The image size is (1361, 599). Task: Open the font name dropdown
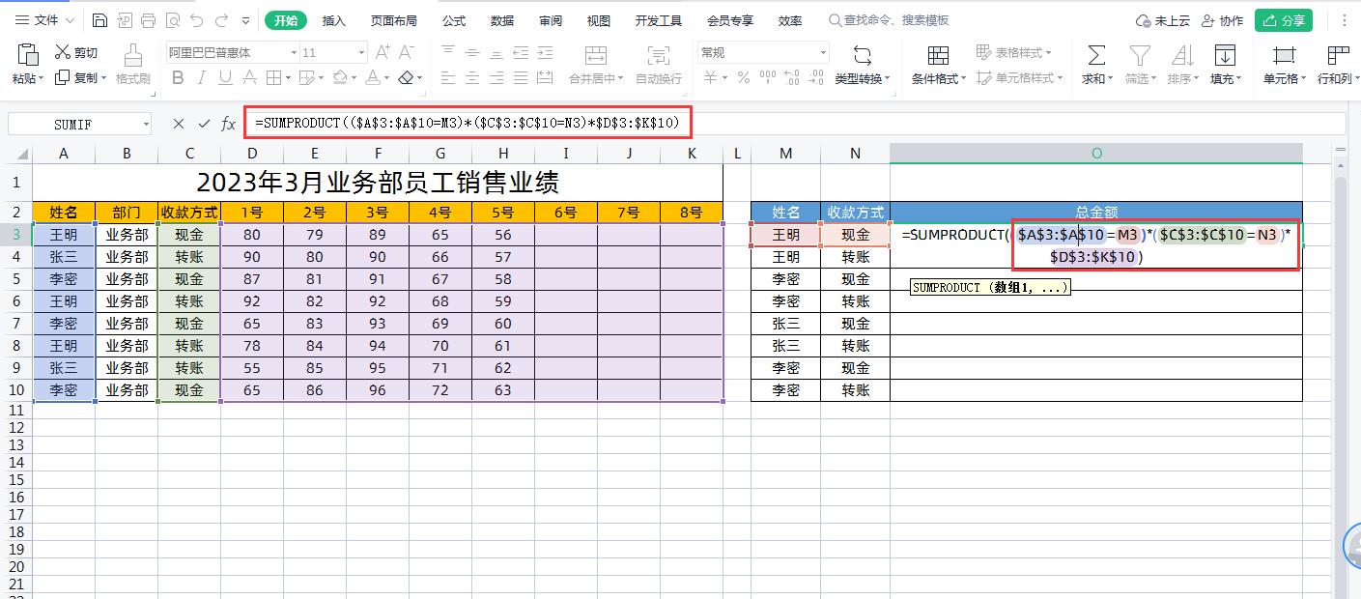click(x=295, y=53)
